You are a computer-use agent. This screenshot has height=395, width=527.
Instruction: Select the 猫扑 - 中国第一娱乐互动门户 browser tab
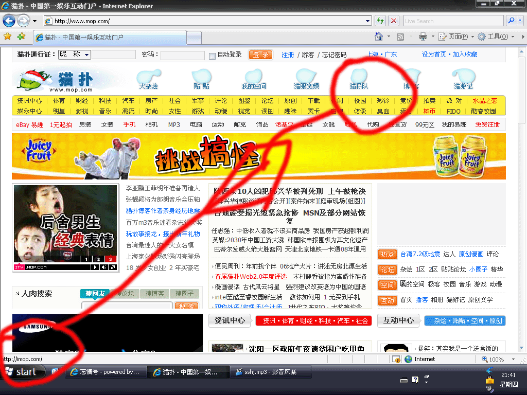[x=110, y=37]
